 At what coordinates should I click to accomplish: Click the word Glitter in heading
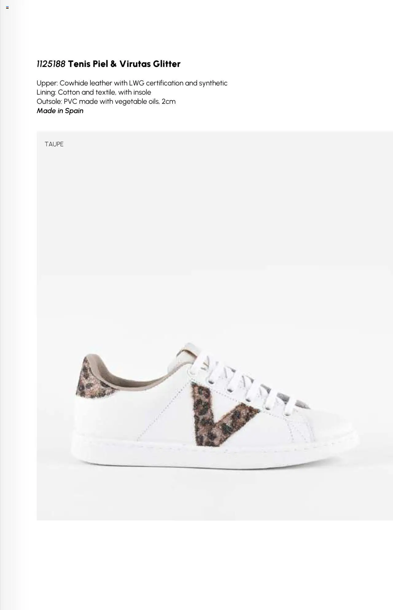pyautogui.click(x=167, y=64)
